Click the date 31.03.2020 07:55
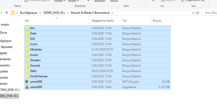217x110 pixels. [102, 50]
